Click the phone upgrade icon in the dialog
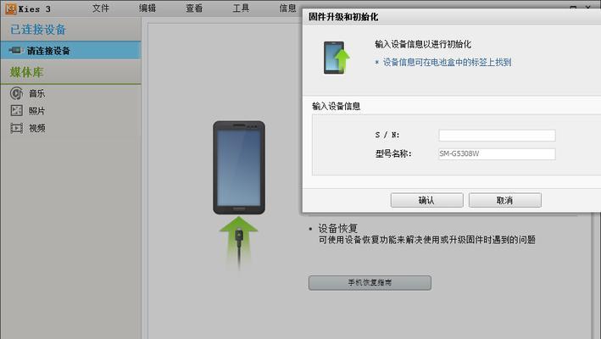The image size is (601, 339). (x=337, y=58)
